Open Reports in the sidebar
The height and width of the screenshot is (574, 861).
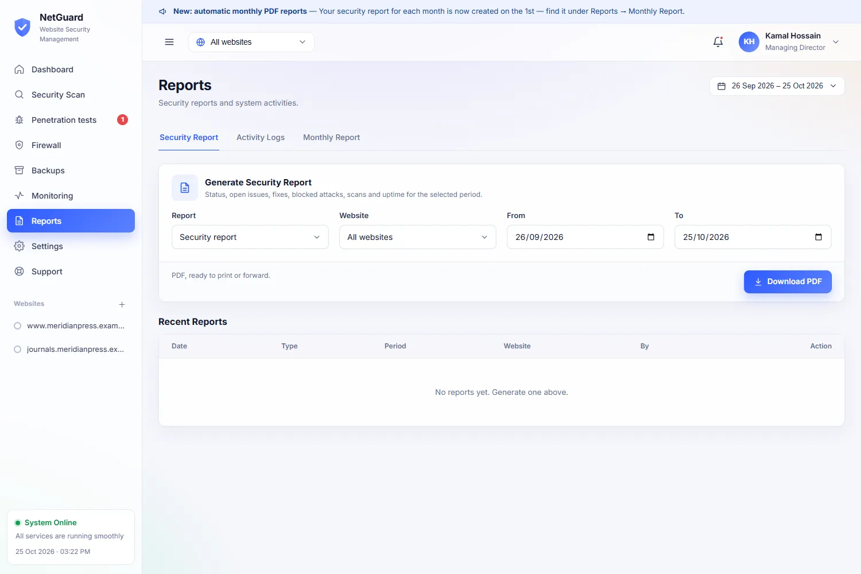71,221
